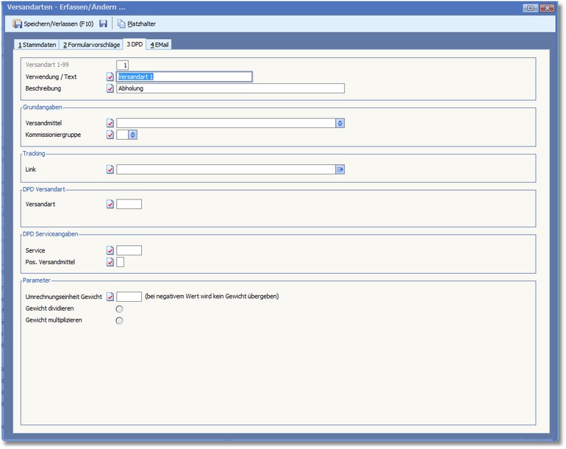566x449 pixels.
Task: Toggle the checkbox next to Tracking Link
Action: pos(110,169)
